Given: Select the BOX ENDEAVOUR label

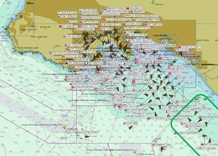Looking at the screenshot, I should [147, 59].
